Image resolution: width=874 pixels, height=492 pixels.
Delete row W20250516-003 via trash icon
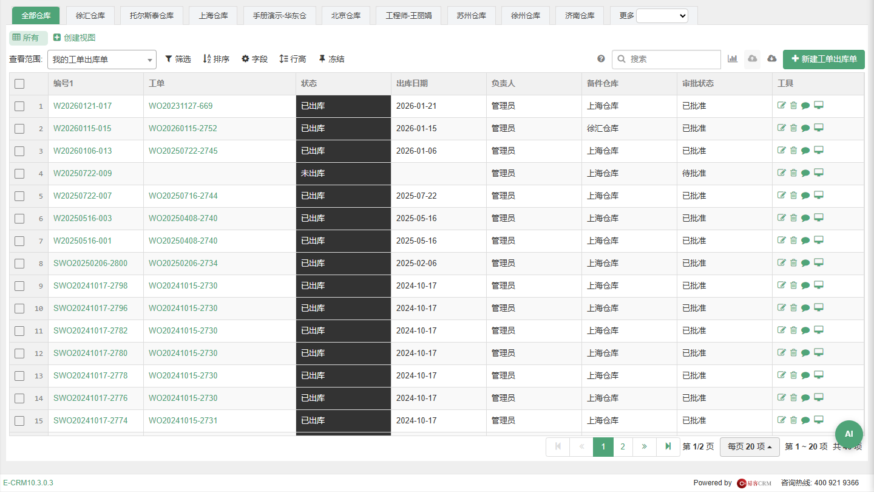[x=793, y=218]
